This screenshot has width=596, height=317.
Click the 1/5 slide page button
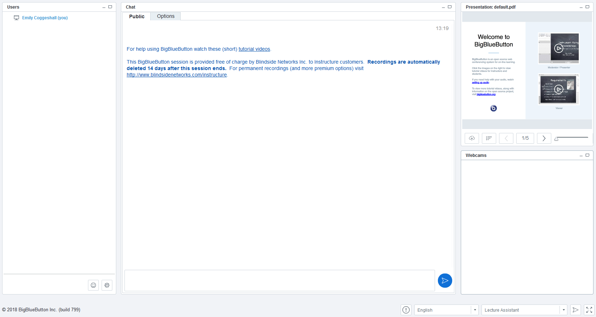[525, 138]
